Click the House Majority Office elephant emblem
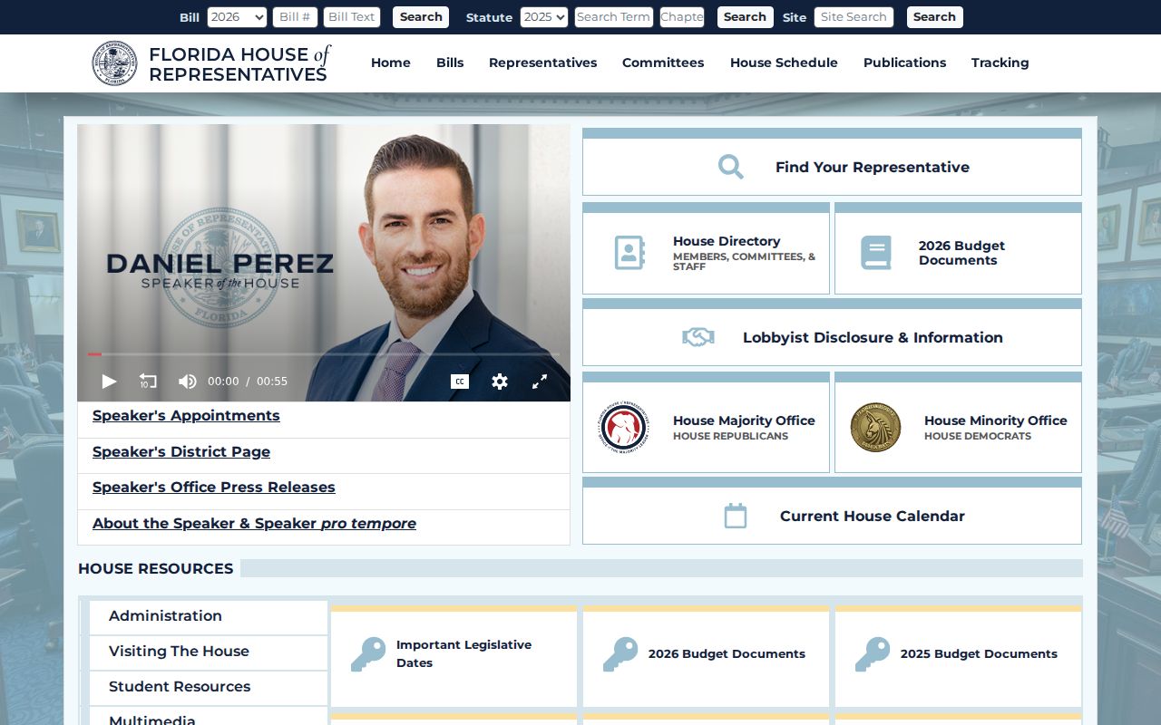The height and width of the screenshot is (725, 1161). coord(624,428)
